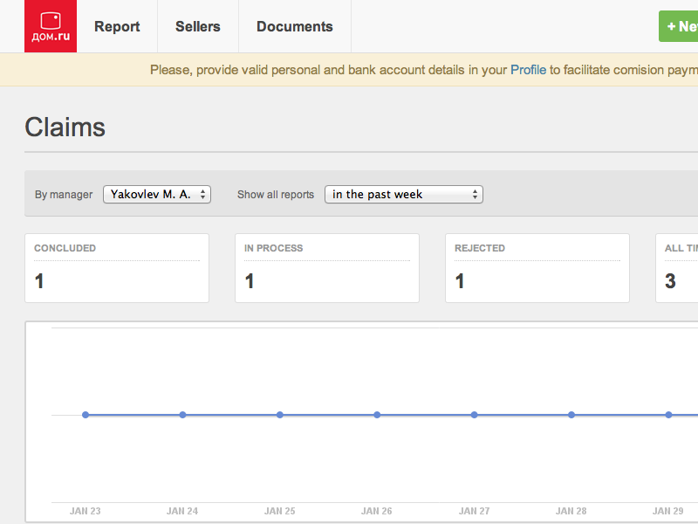Select the Concluded claims card
The width and height of the screenshot is (698, 524).
point(117,268)
